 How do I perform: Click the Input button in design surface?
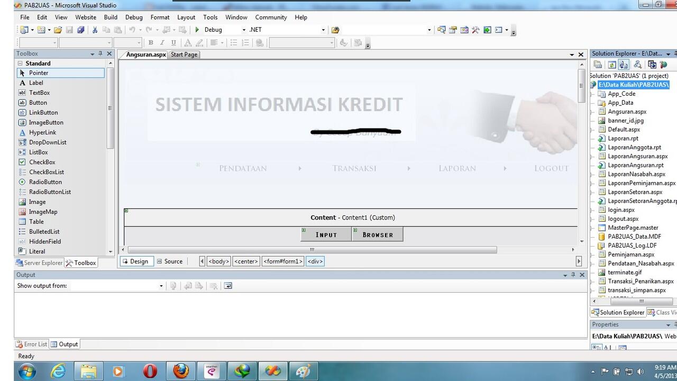pos(326,234)
